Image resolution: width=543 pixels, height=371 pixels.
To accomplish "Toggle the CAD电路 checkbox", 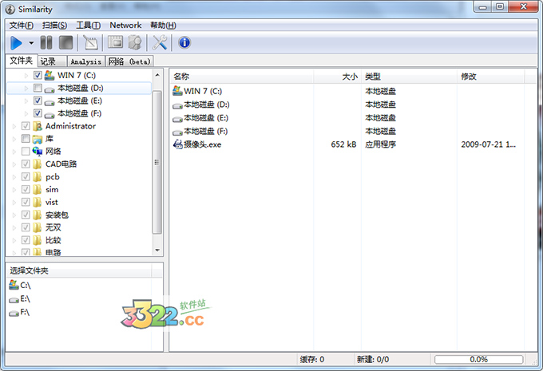I will 26,164.
